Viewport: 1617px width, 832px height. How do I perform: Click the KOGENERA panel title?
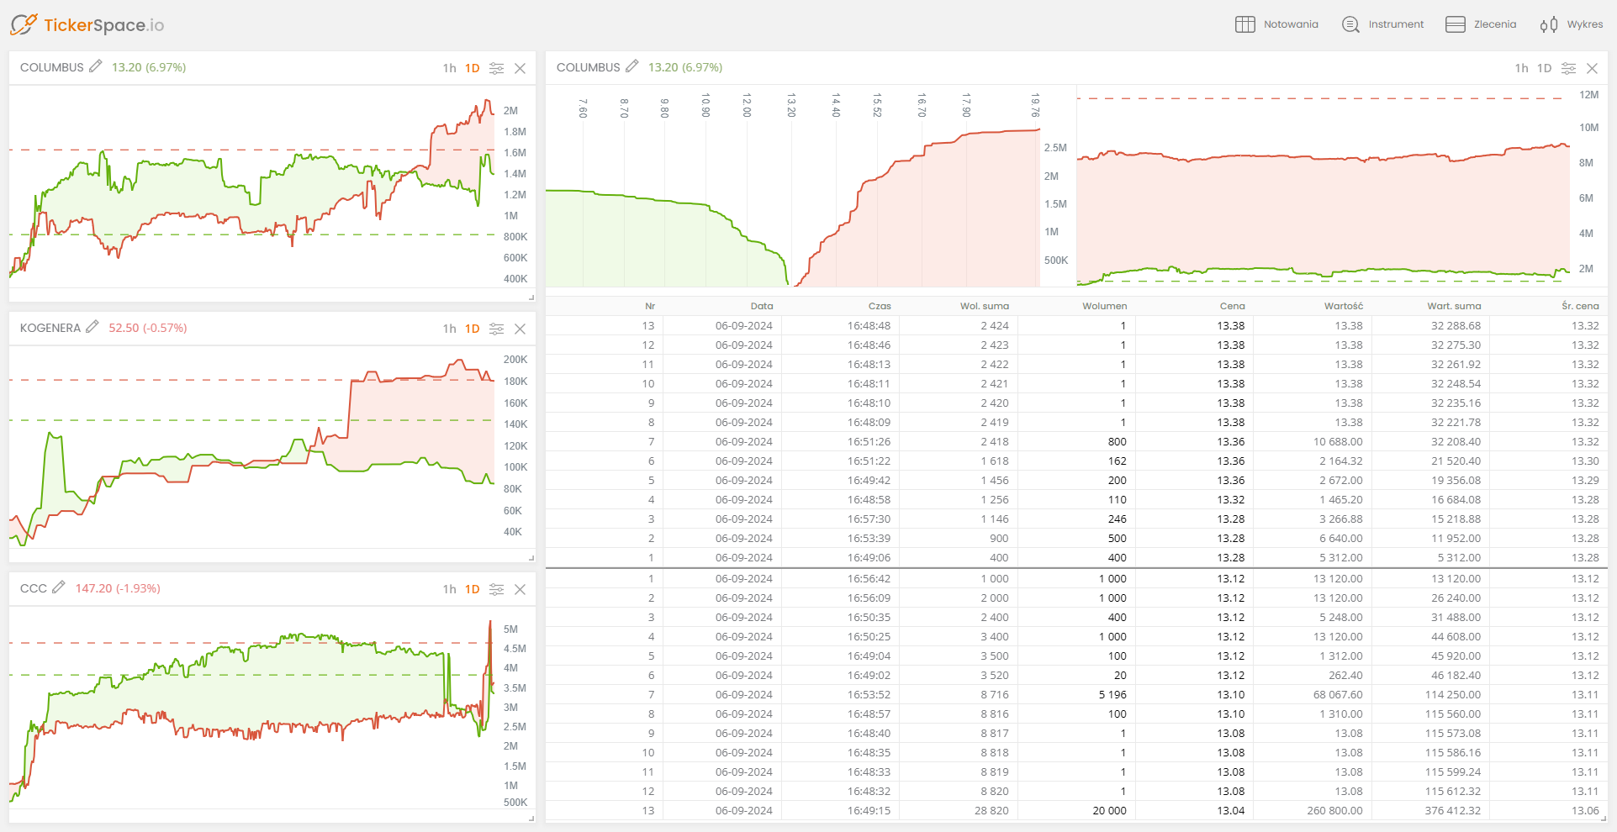pos(50,328)
